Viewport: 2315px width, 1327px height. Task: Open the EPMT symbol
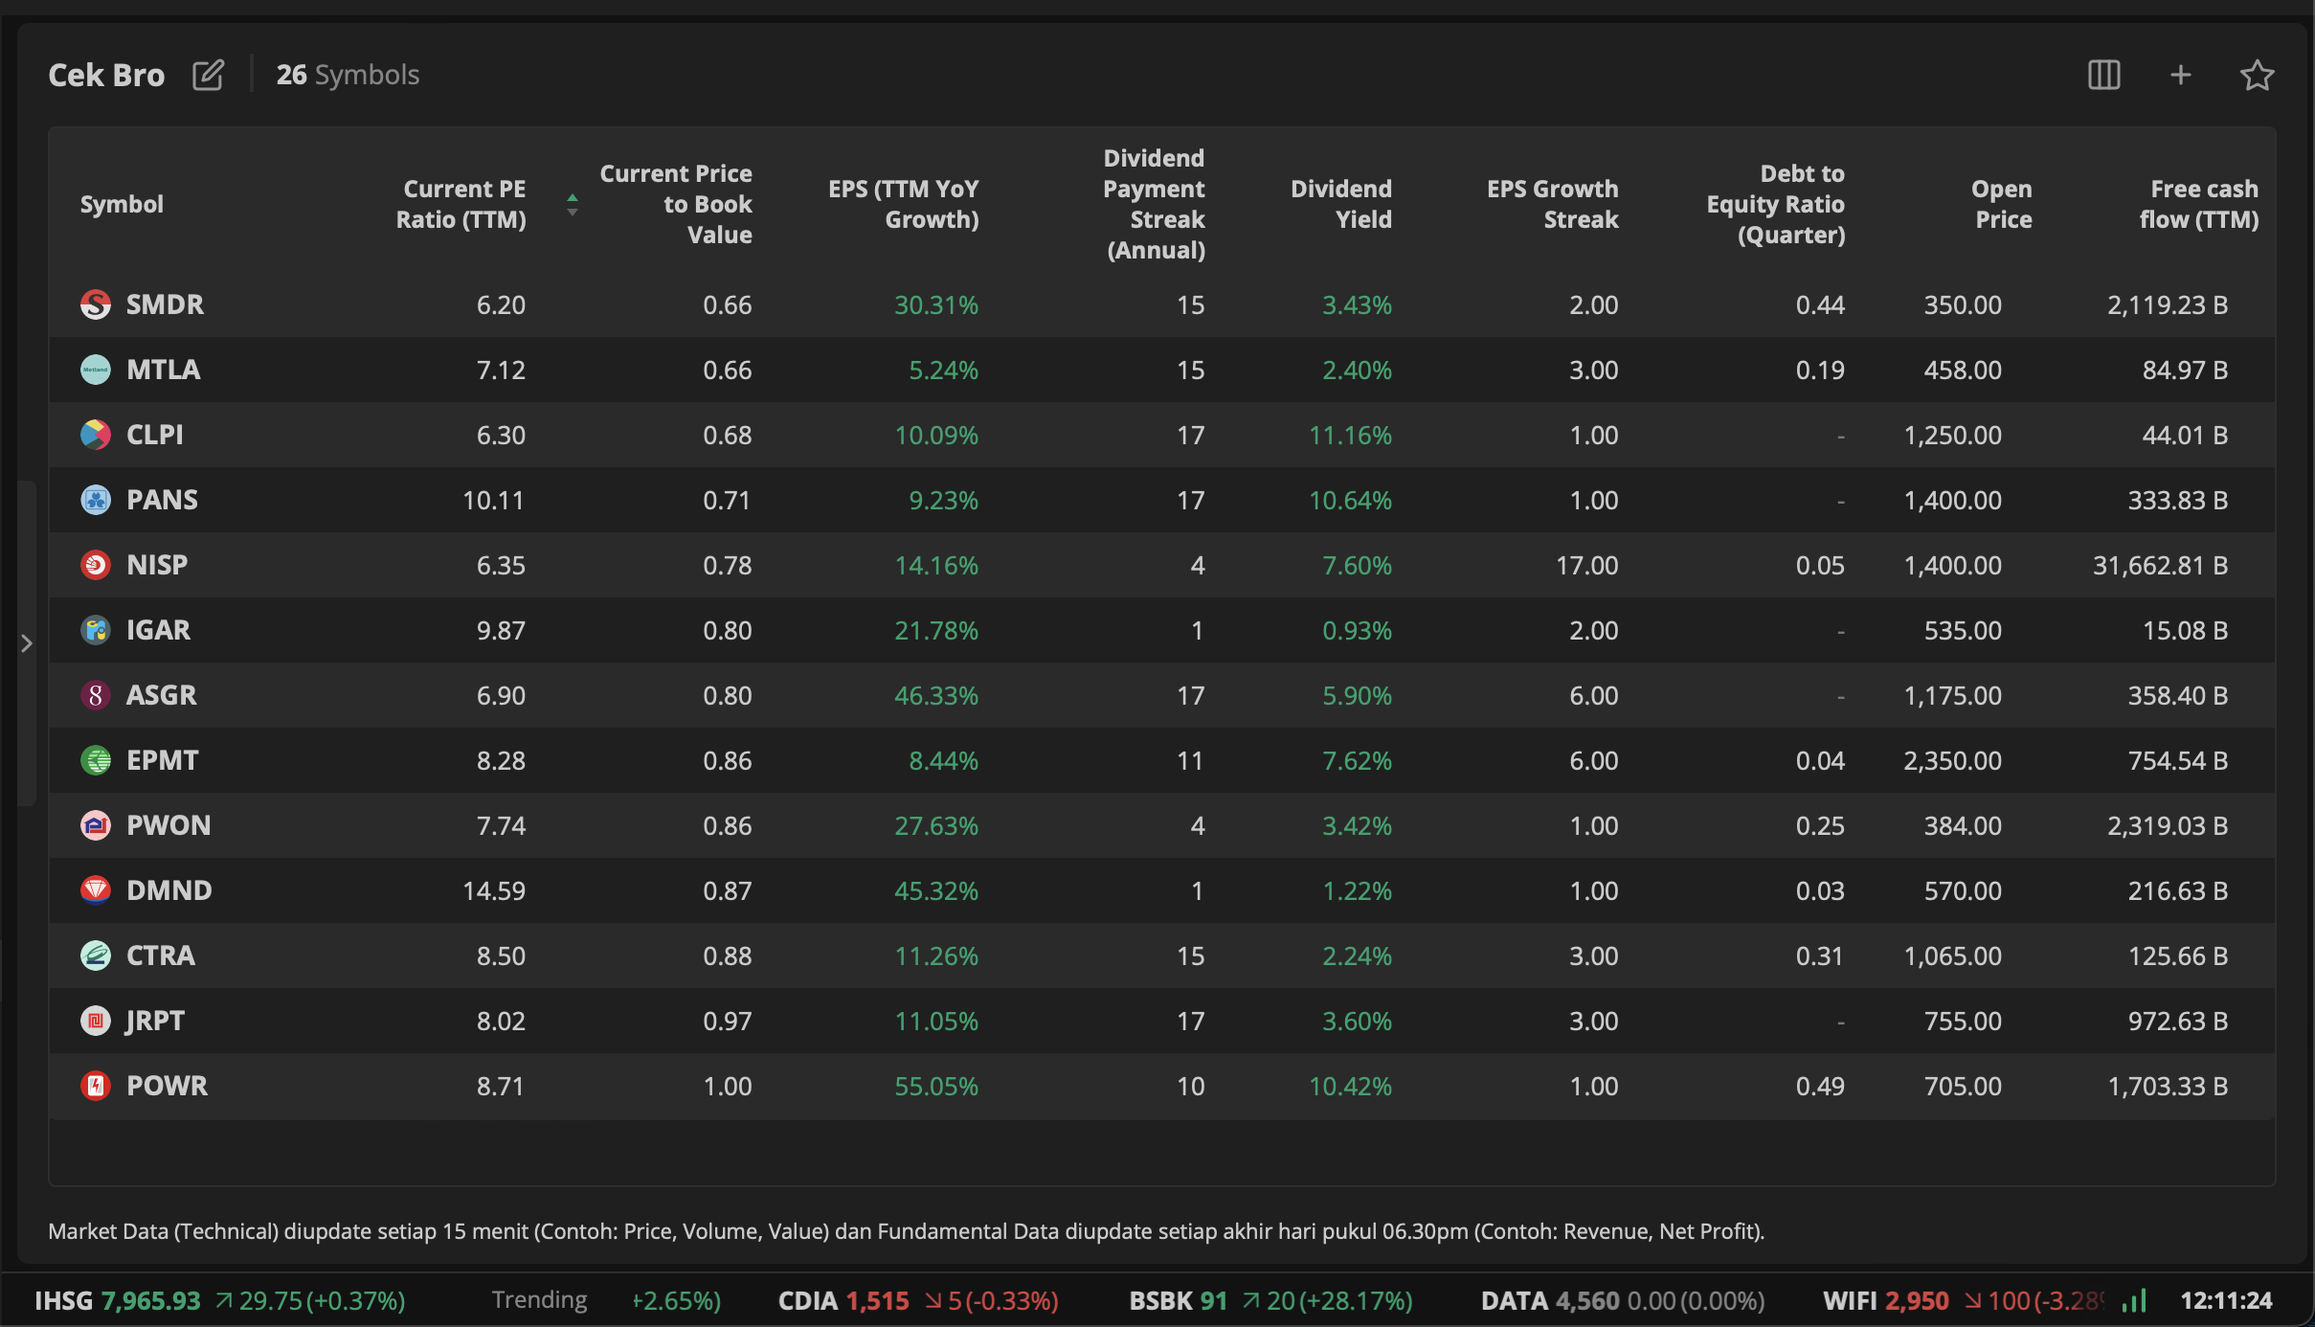pos(162,760)
